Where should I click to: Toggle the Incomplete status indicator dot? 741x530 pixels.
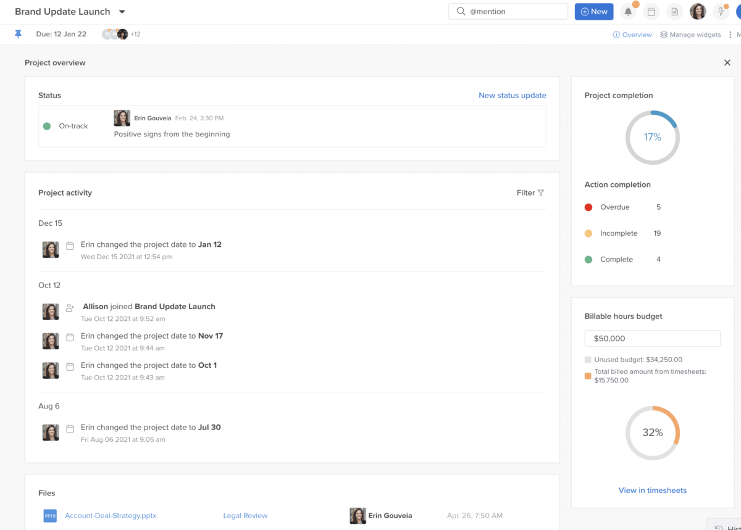point(588,233)
